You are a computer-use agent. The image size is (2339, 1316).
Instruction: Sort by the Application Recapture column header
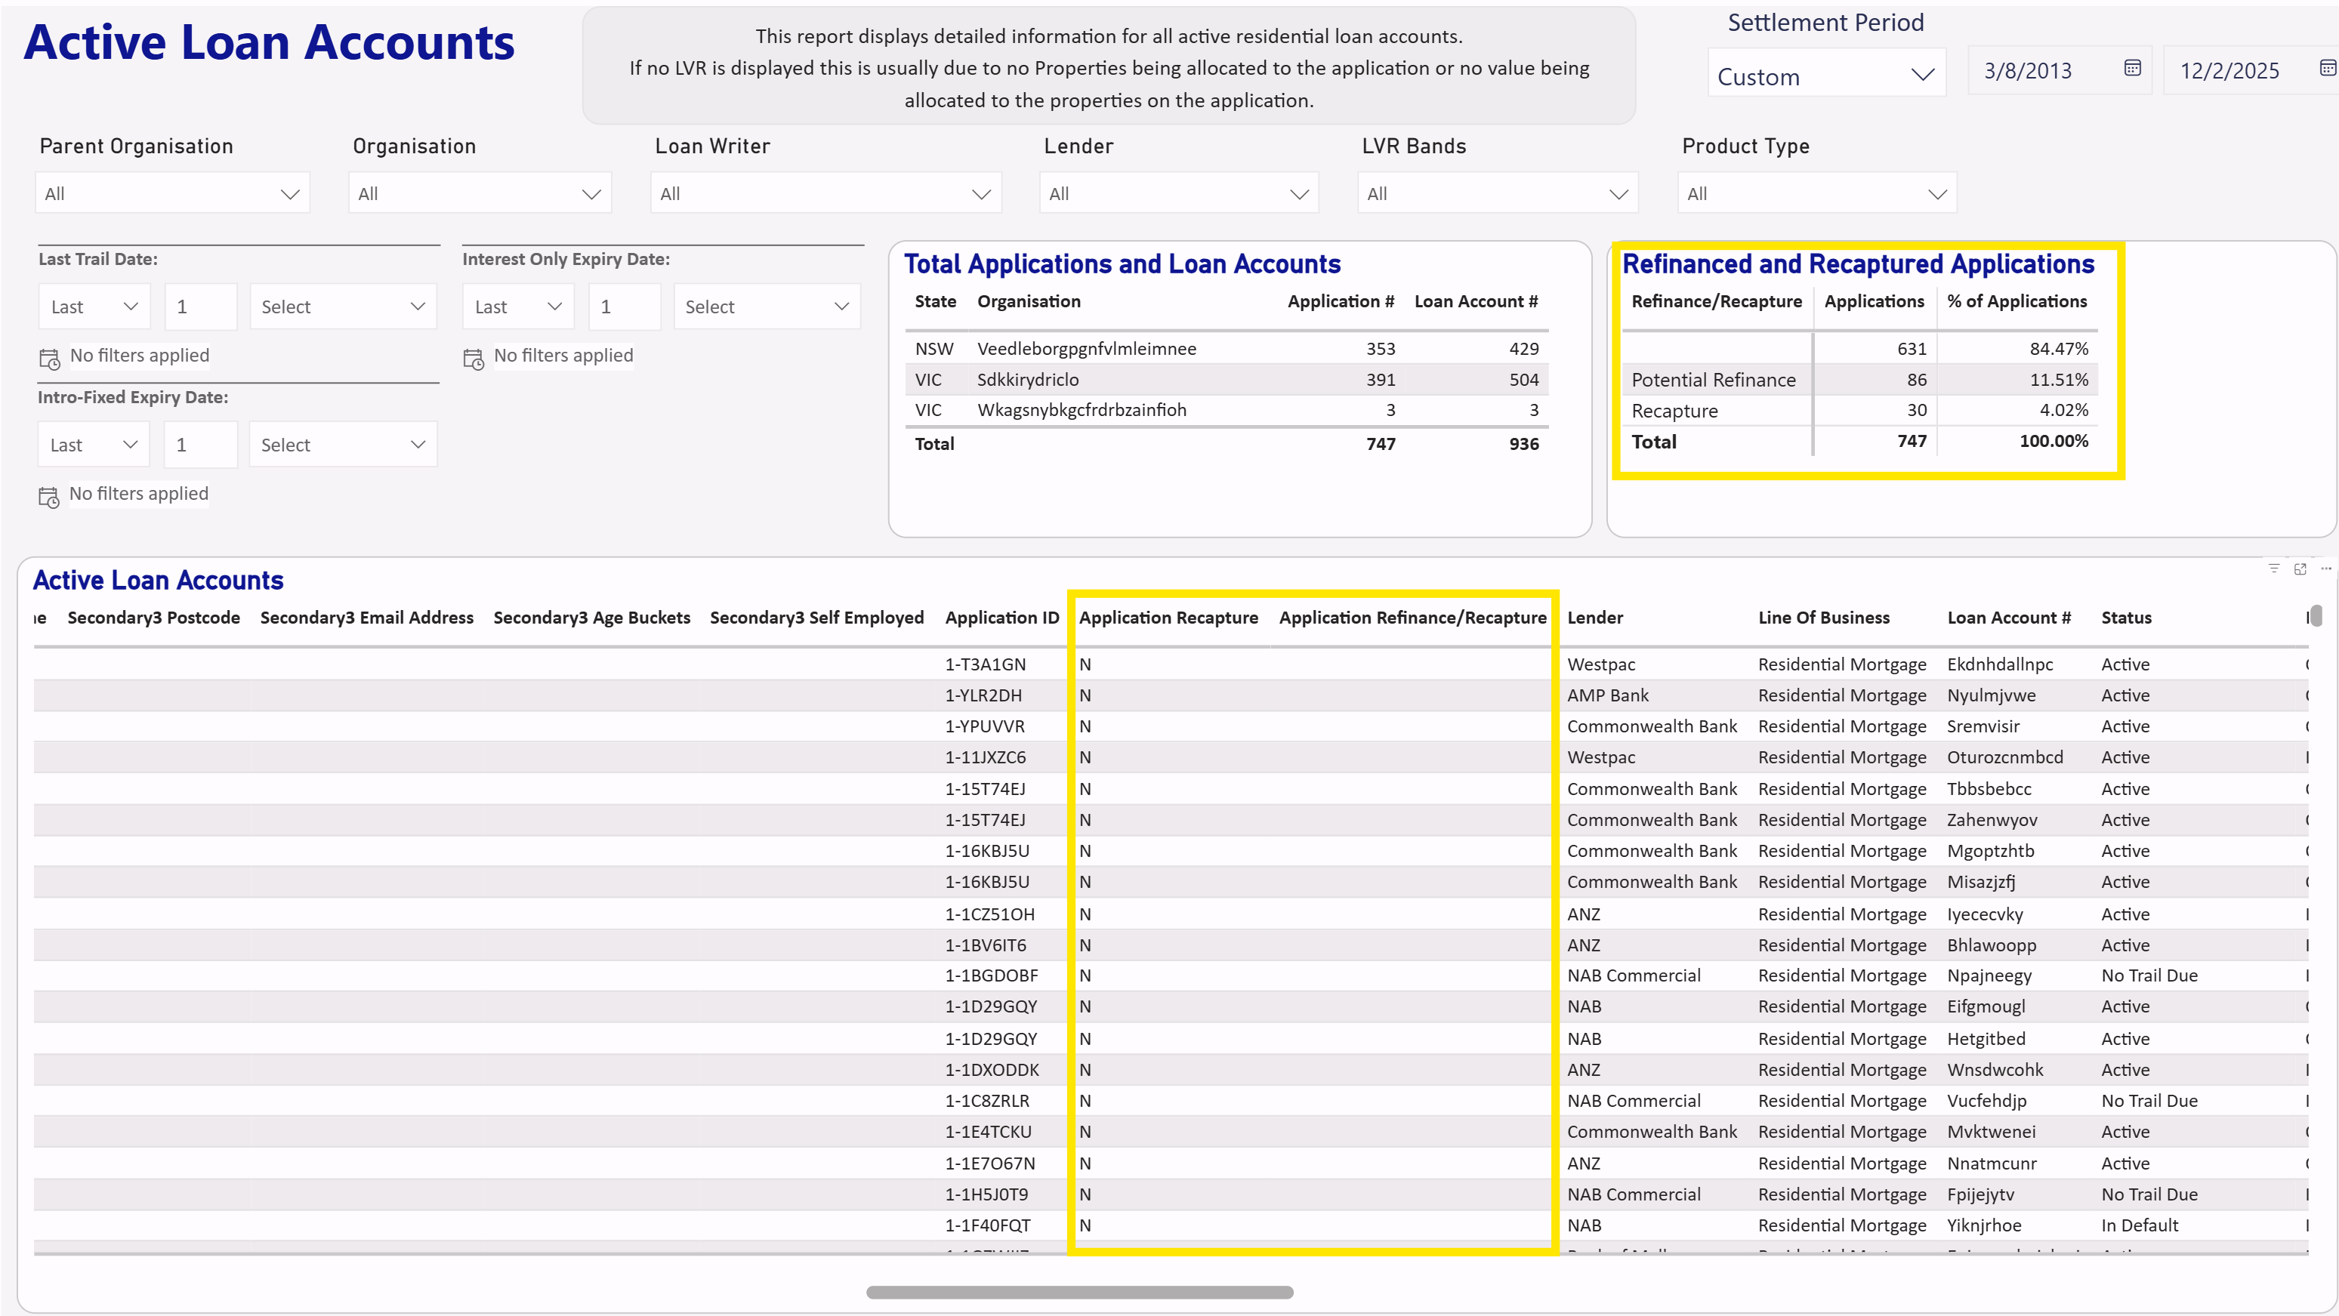1168,617
